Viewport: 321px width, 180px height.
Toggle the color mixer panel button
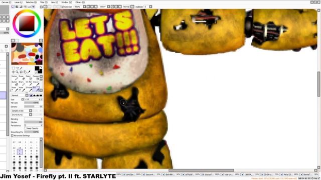tap(25, 6)
